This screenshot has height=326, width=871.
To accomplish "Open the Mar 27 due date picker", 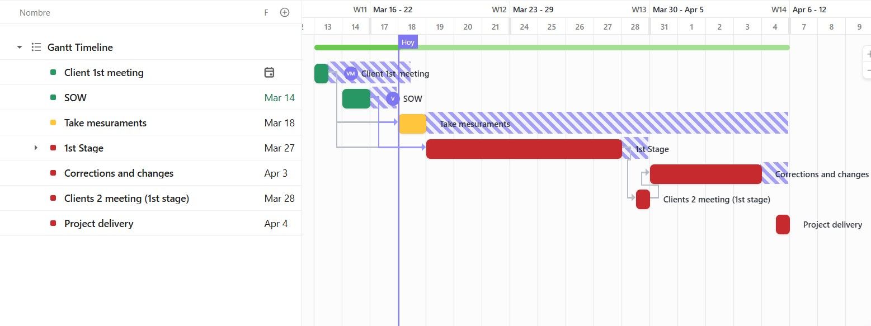I will coord(280,148).
